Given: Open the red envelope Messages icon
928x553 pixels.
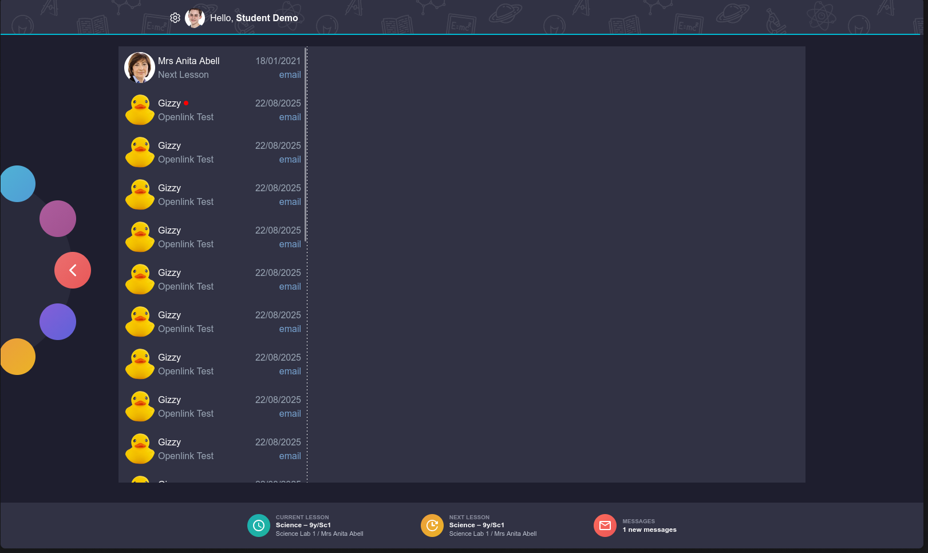Looking at the screenshot, I should pyautogui.click(x=605, y=526).
